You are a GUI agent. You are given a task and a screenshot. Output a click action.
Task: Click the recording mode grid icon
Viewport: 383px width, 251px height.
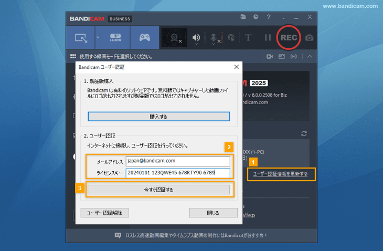coord(73,57)
